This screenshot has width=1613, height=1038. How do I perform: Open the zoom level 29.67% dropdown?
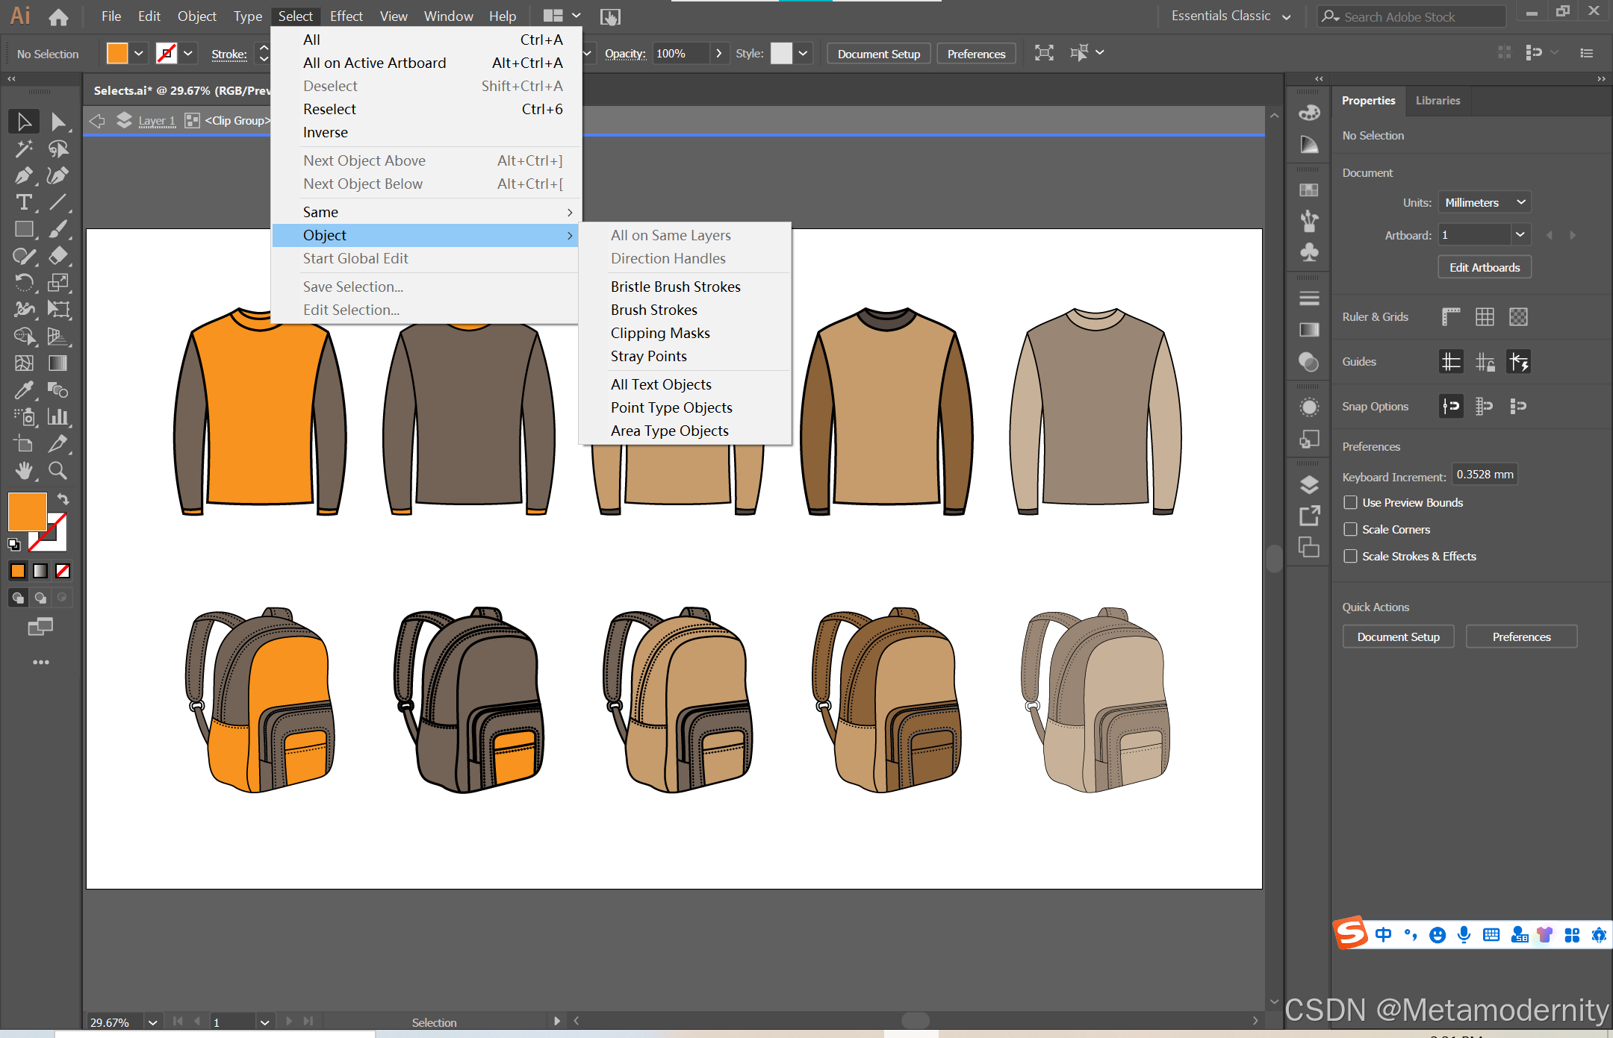tap(153, 1022)
